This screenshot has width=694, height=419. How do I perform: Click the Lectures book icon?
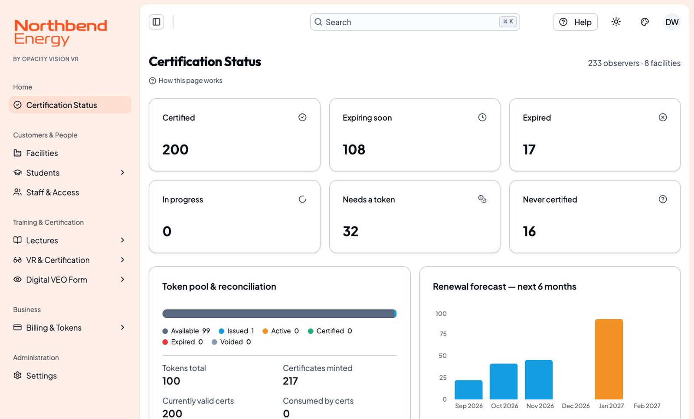tap(17, 240)
